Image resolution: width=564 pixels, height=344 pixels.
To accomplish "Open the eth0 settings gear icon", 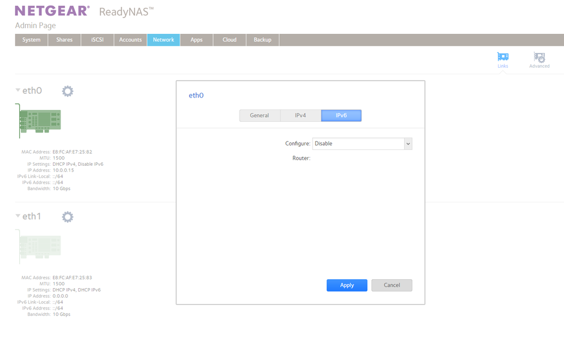I will pos(68,91).
